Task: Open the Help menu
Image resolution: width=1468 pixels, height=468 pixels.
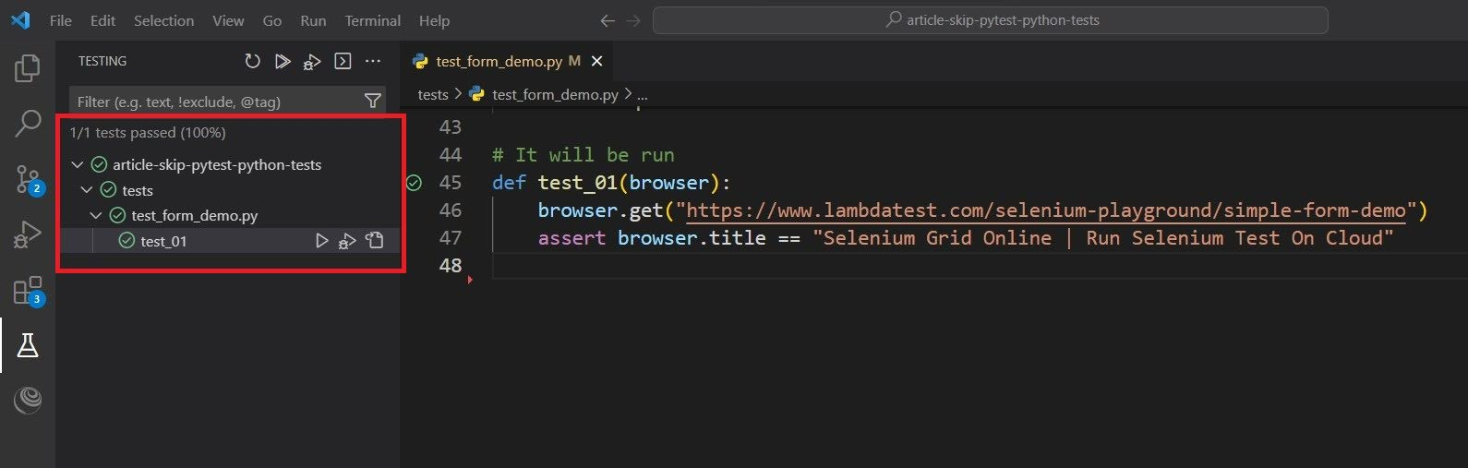Action: tap(434, 20)
